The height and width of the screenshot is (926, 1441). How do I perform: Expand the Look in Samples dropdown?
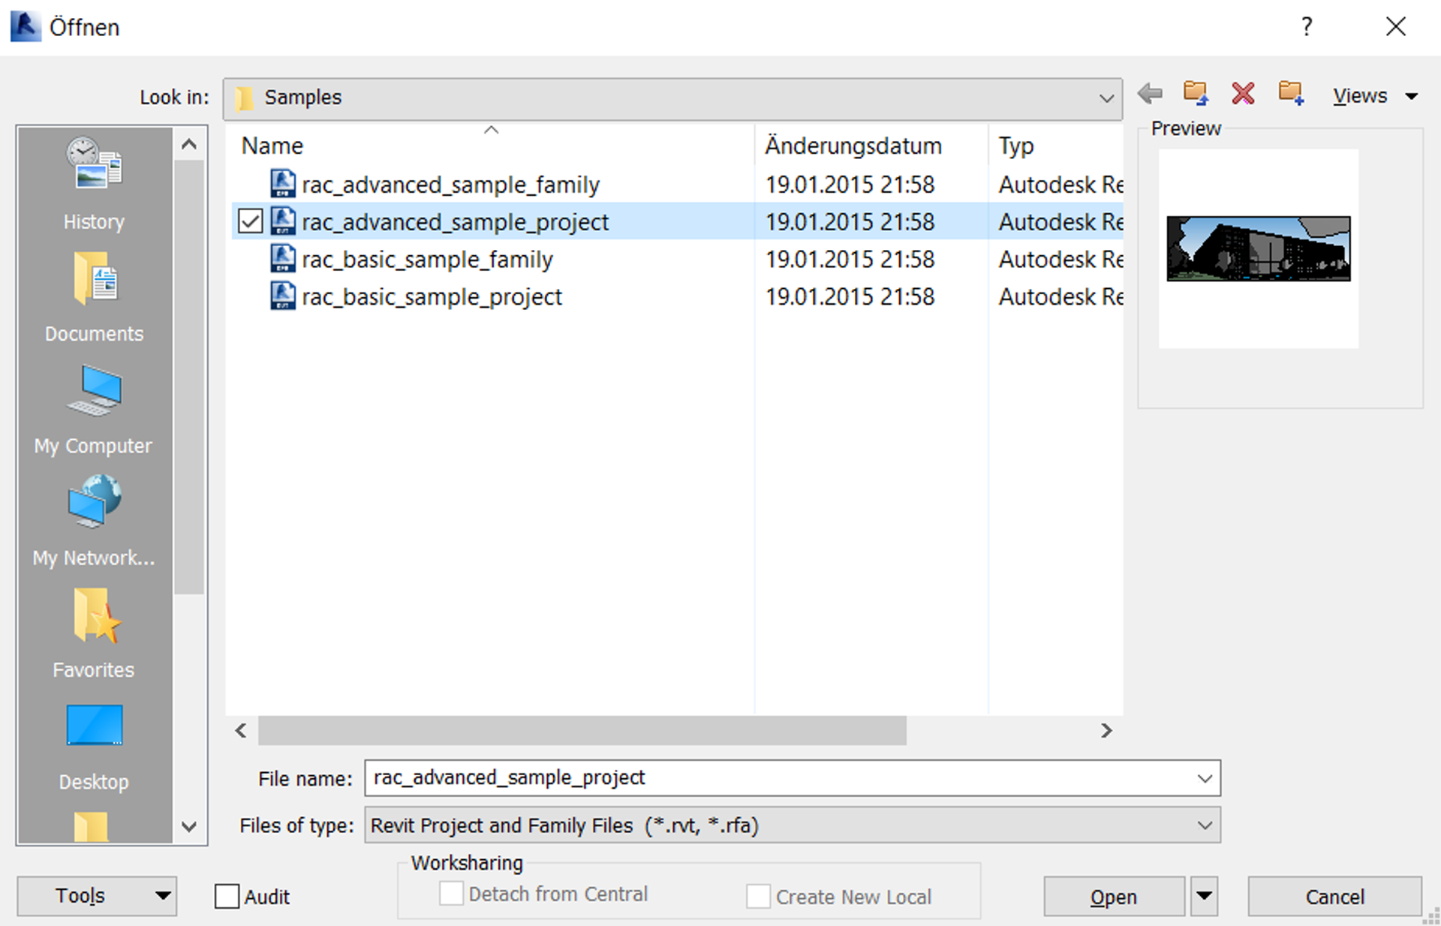point(1106,98)
